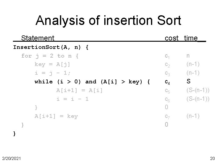The height and width of the screenshot is (162, 217).
Task: Click the c1 cost entry
Action: point(168,56)
